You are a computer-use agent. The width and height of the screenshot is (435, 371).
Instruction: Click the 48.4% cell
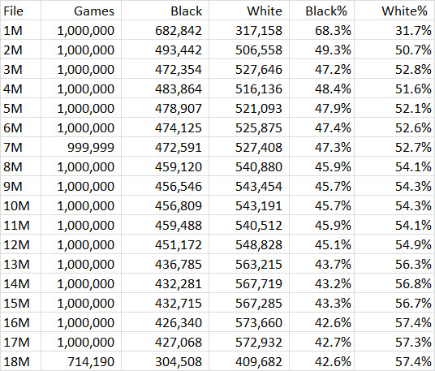coord(322,88)
